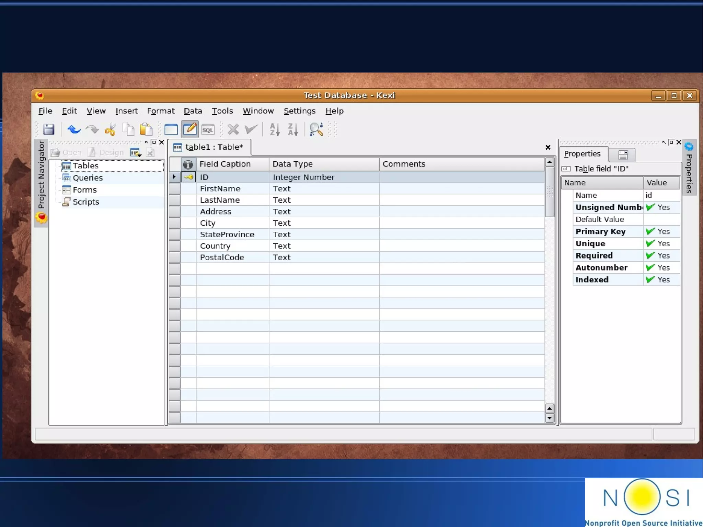Click the Project Navigator Kexi flower icon
This screenshot has width=703, height=527.
click(41, 218)
